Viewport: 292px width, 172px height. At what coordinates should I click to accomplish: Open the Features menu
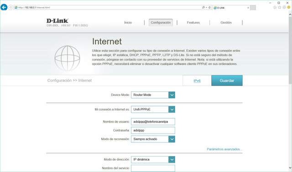193,22
